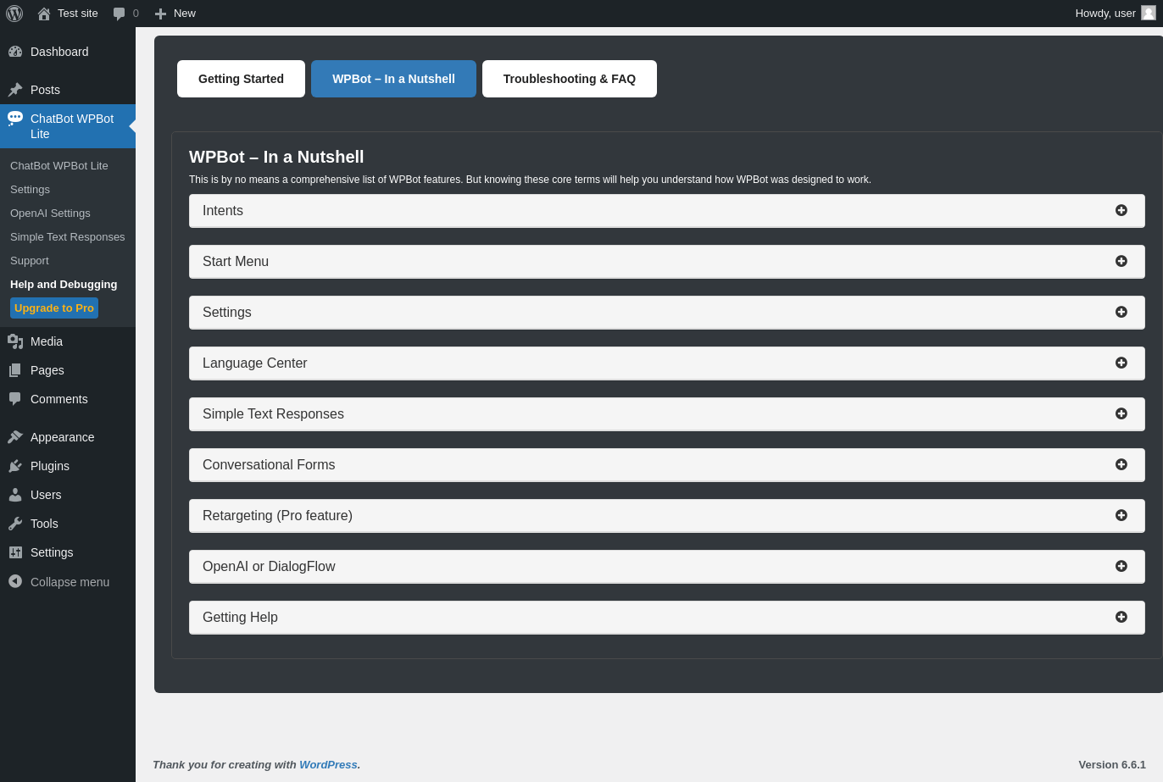The width and height of the screenshot is (1163, 782).
Task: Open the Troubleshooting & FAQ tab
Action: [x=570, y=79]
